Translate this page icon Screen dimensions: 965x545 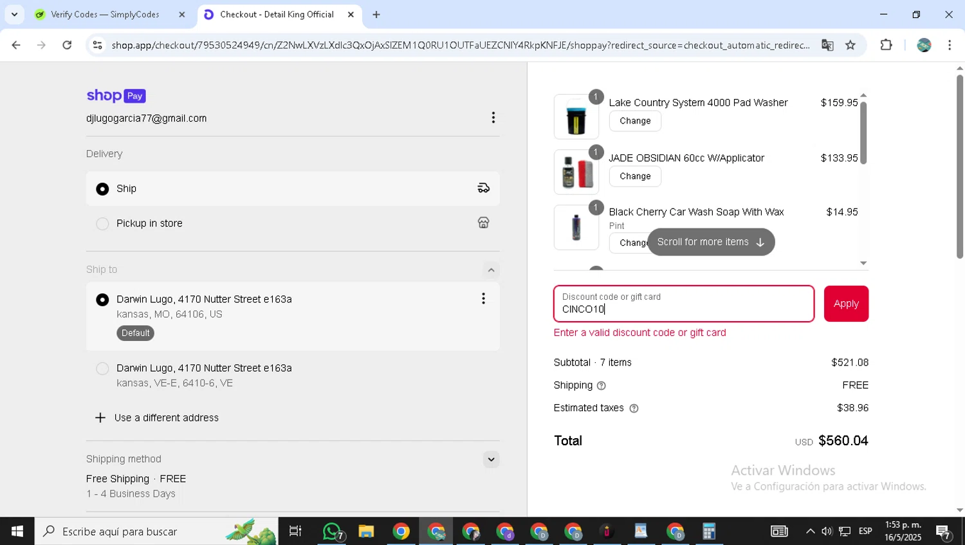[827, 45]
